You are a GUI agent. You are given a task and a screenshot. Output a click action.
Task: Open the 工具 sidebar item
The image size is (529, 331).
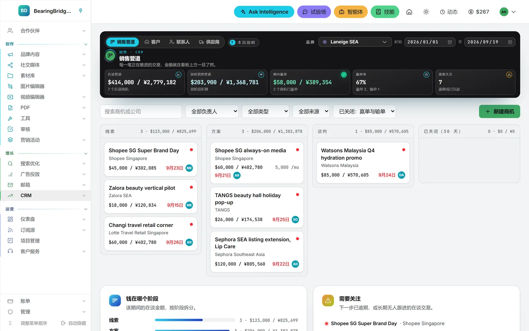pos(46,118)
